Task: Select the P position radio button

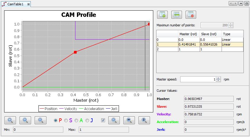Action: coord(56,120)
